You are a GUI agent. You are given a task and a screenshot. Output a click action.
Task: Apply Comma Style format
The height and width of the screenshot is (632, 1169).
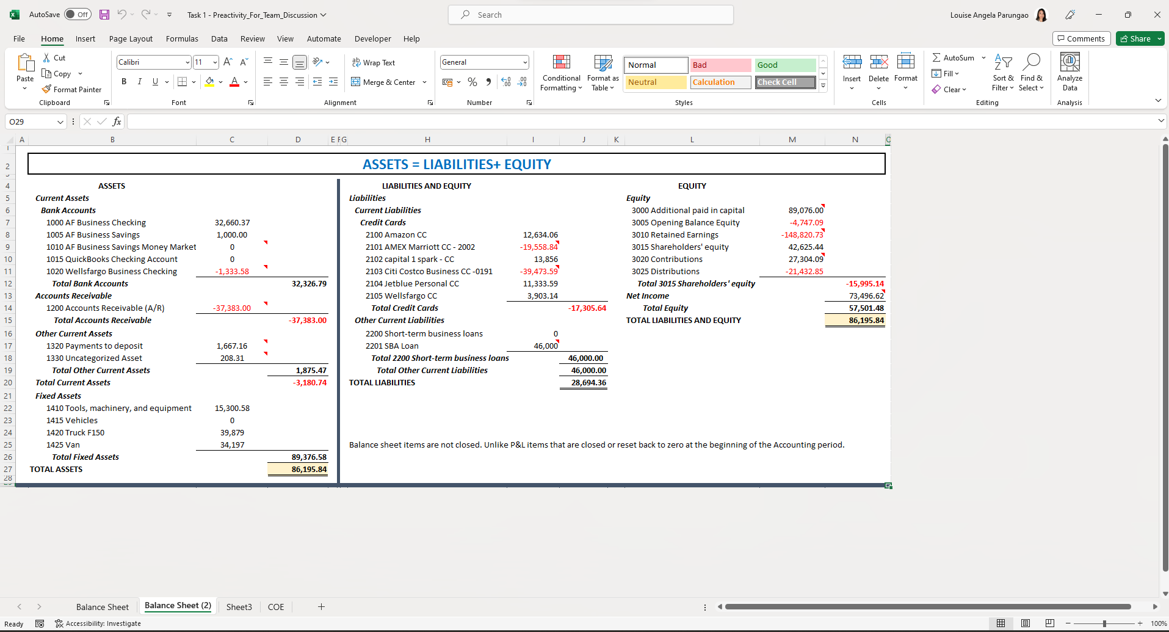[x=488, y=82]
